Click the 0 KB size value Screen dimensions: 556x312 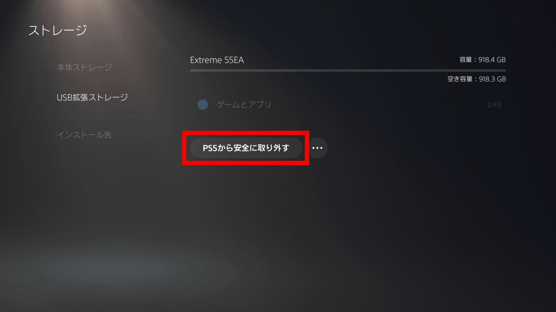pyautogui.click(x=494, y=105)
